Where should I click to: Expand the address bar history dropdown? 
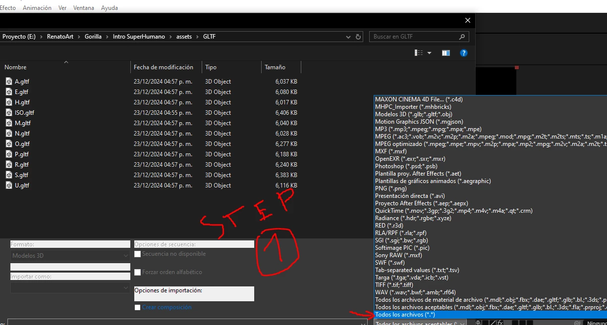[349, 37]
